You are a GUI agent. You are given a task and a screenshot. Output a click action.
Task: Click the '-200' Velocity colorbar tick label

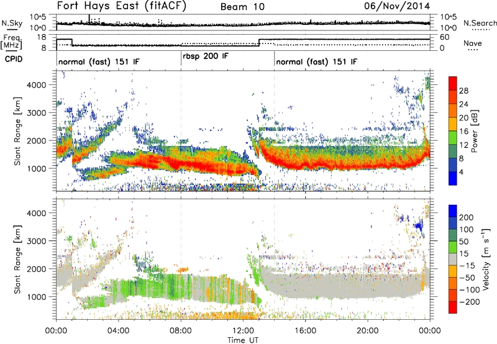[x=470, y=302]
